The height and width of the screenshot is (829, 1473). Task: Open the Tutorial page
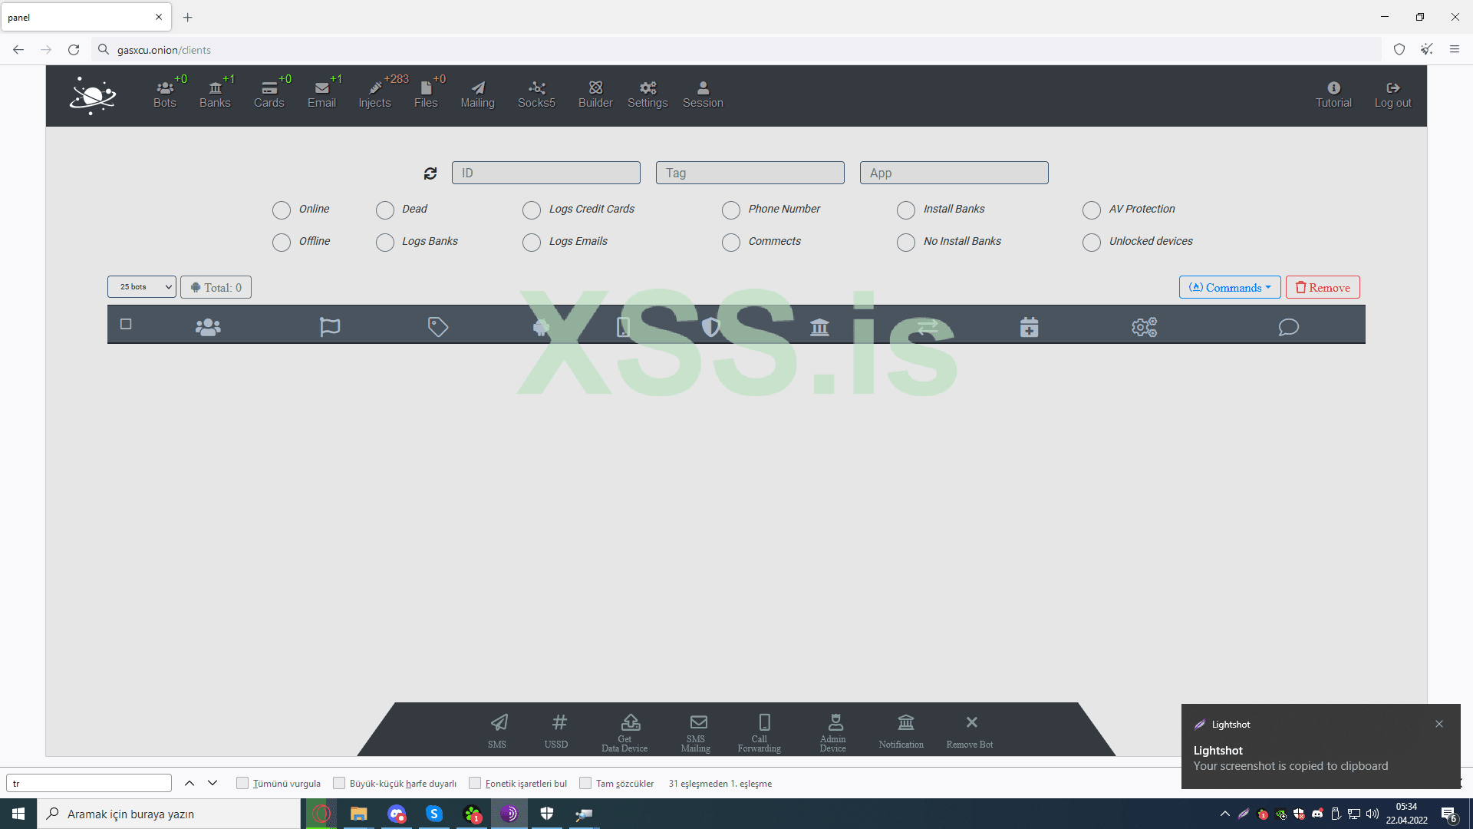(1333, 94)
